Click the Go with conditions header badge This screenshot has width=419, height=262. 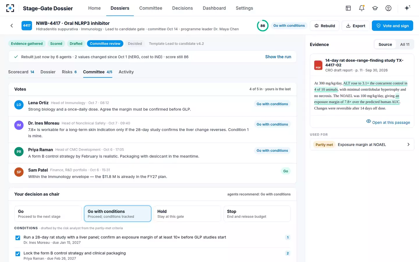pos(289,26)
